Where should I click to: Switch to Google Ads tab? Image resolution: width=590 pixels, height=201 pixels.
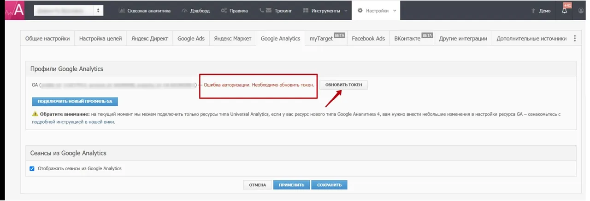191,39
